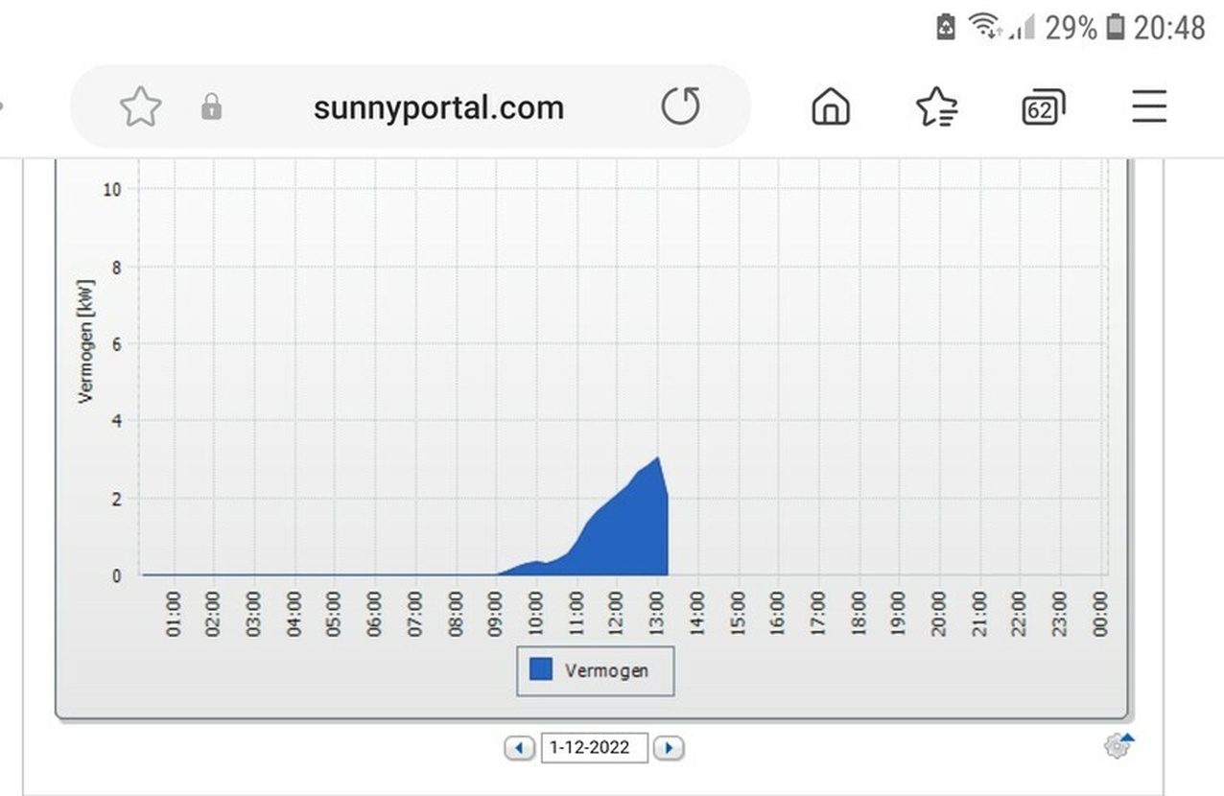Go to next day in chart
The image size is (1224, 796).
[x=669, y=748]
